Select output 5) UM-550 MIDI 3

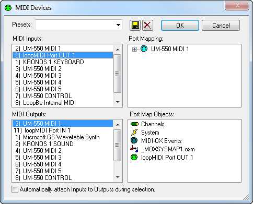pyautogui.click(x=63, y=158)
